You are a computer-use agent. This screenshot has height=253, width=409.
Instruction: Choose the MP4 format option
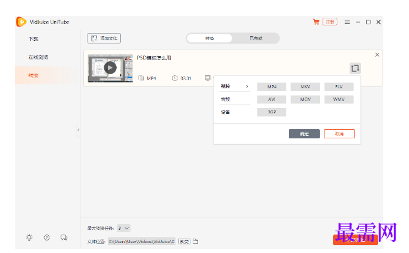click(272, 86)
